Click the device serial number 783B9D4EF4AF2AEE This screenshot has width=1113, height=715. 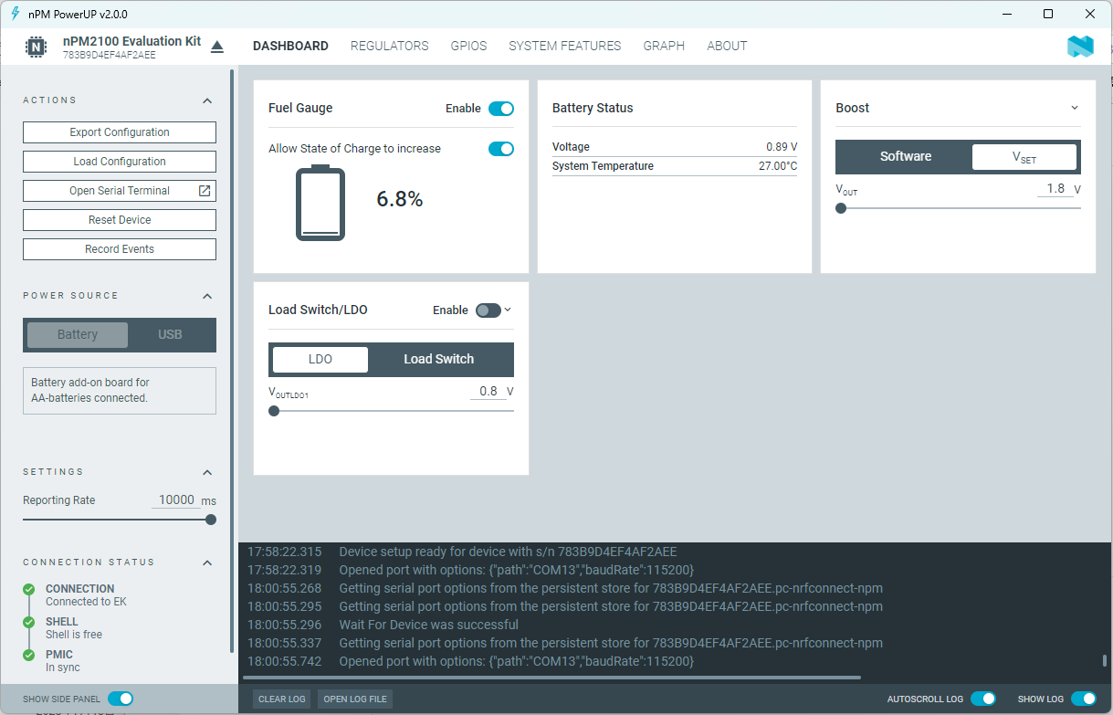click(110, 56)
